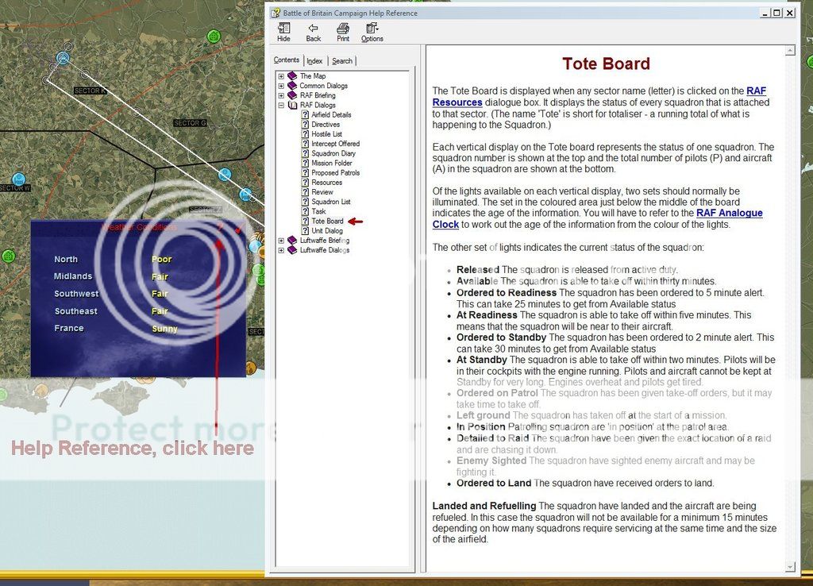Click the RAF Dialogs open book icon
813x586 pixels.
pyautogui.click(x=294, y=105)
